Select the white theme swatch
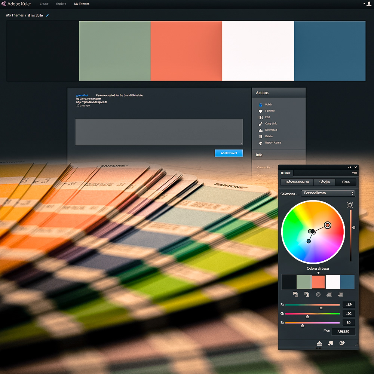This screenshot has width=374, height=374. pyautogui.click(x=258, y=51)
